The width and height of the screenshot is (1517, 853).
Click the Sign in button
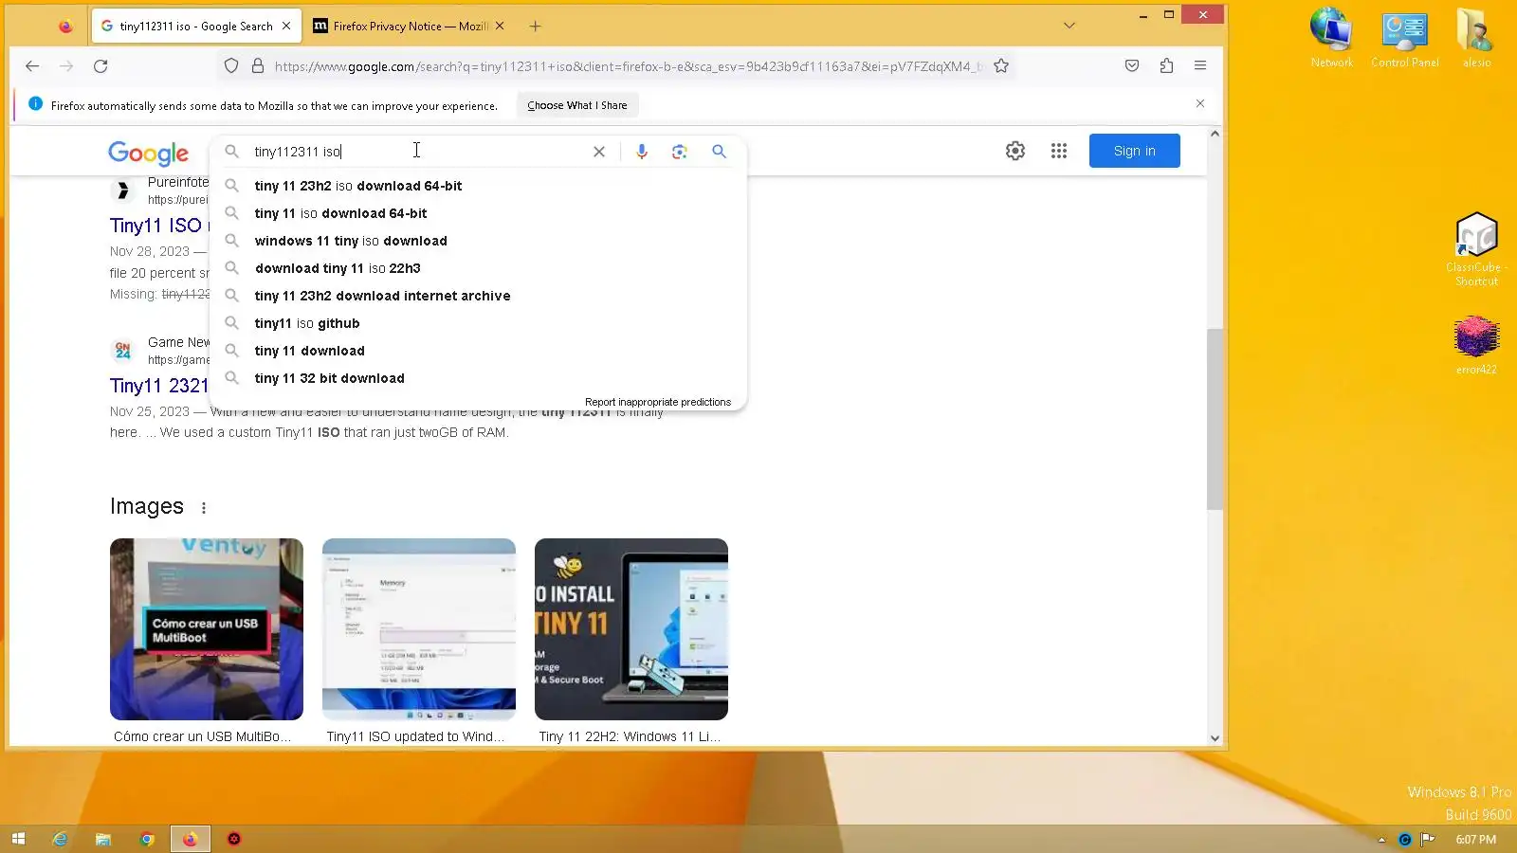click(x=1135, y=151)
